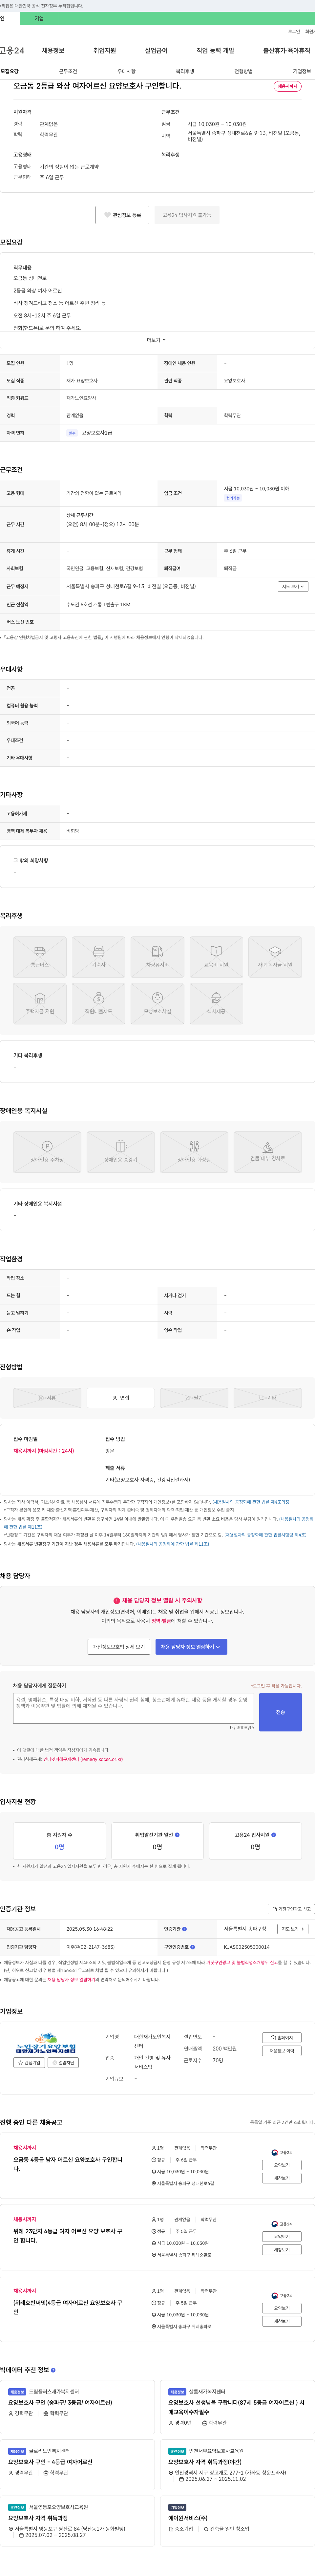The image size is (315, 2576).
Task: Open posting 오금동 4등급 남자 어르신 요양보호사
Action: 68,2164
